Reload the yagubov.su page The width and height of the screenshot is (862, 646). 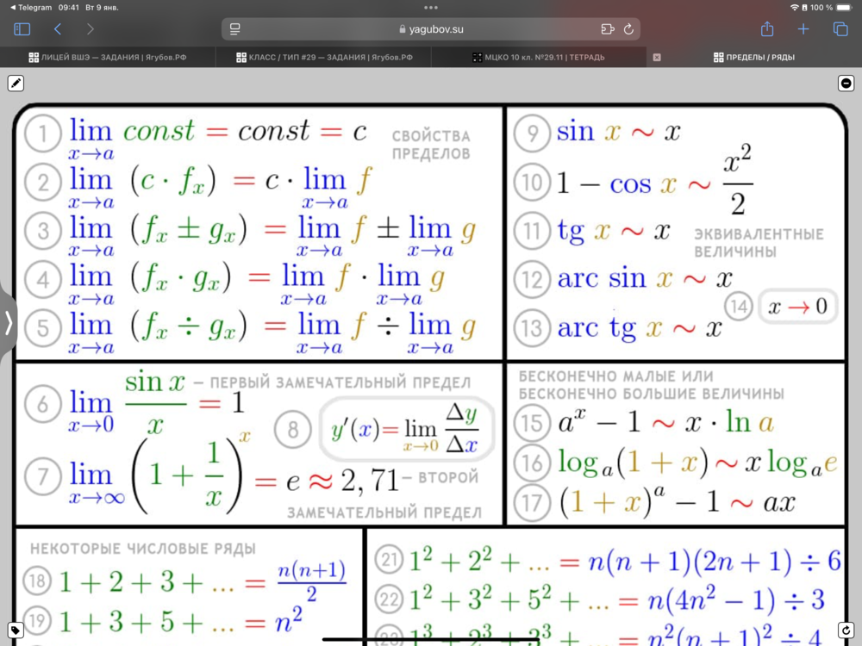(628, 29)
